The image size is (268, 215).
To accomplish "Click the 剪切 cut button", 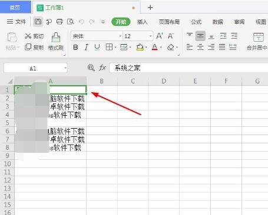I will (x=34, y=36).
